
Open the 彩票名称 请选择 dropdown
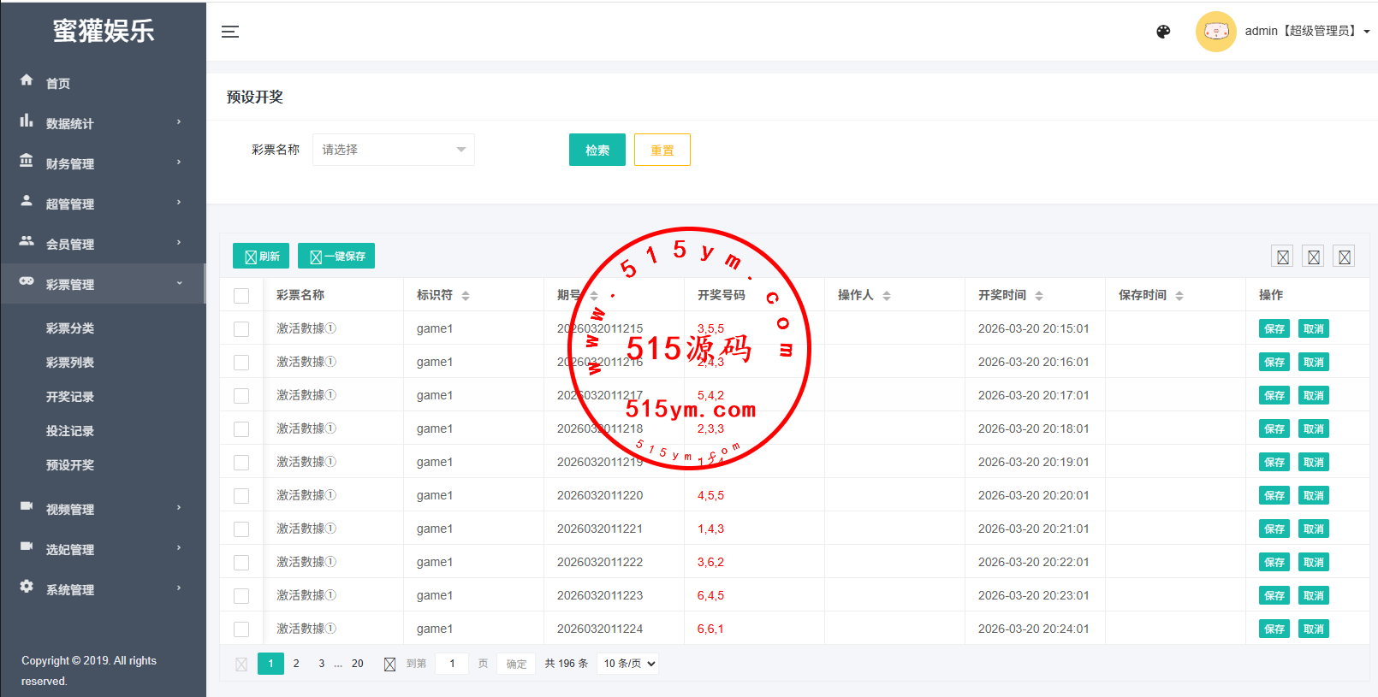tap(393, 150)
